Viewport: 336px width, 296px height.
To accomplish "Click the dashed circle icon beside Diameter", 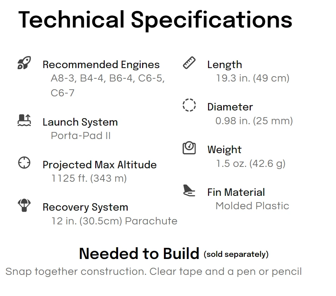I will click(189, 105).
